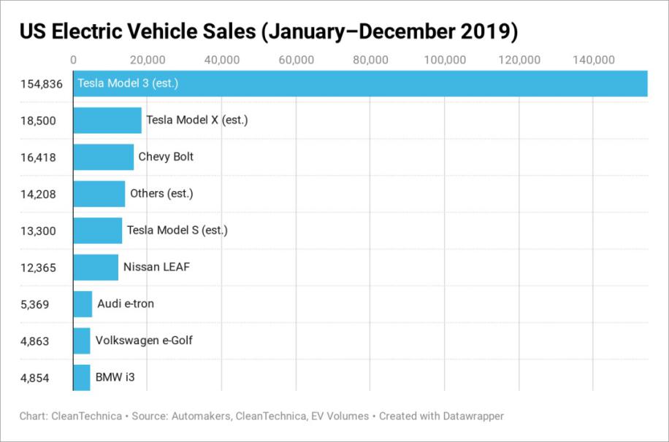Click the Tesla Model X bar
The height and width of the screenshot is (442, 669).
[x=107, y=120]
